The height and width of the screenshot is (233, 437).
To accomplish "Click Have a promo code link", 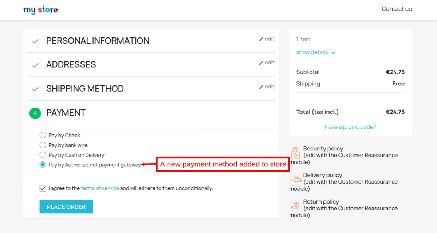I will 350,126.
